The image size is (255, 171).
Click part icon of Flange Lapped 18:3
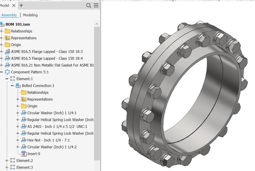pos(7,51)
